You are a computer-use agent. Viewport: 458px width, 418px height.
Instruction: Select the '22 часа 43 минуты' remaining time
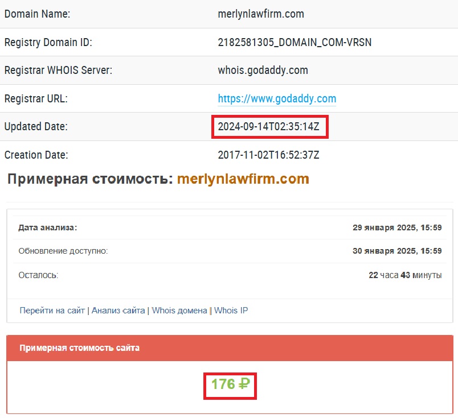tap(405, 275)
